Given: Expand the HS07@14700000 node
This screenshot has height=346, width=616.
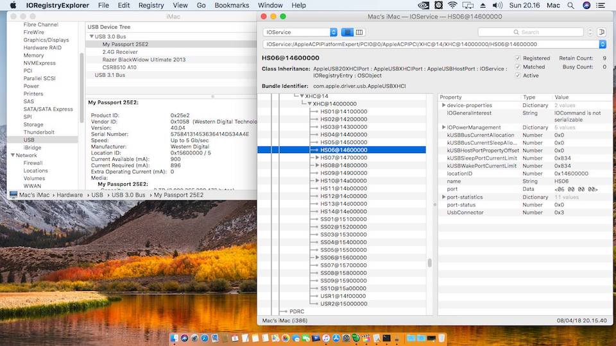Looking at the screenshot, I should pyautogui.click(x=317, y=158).
